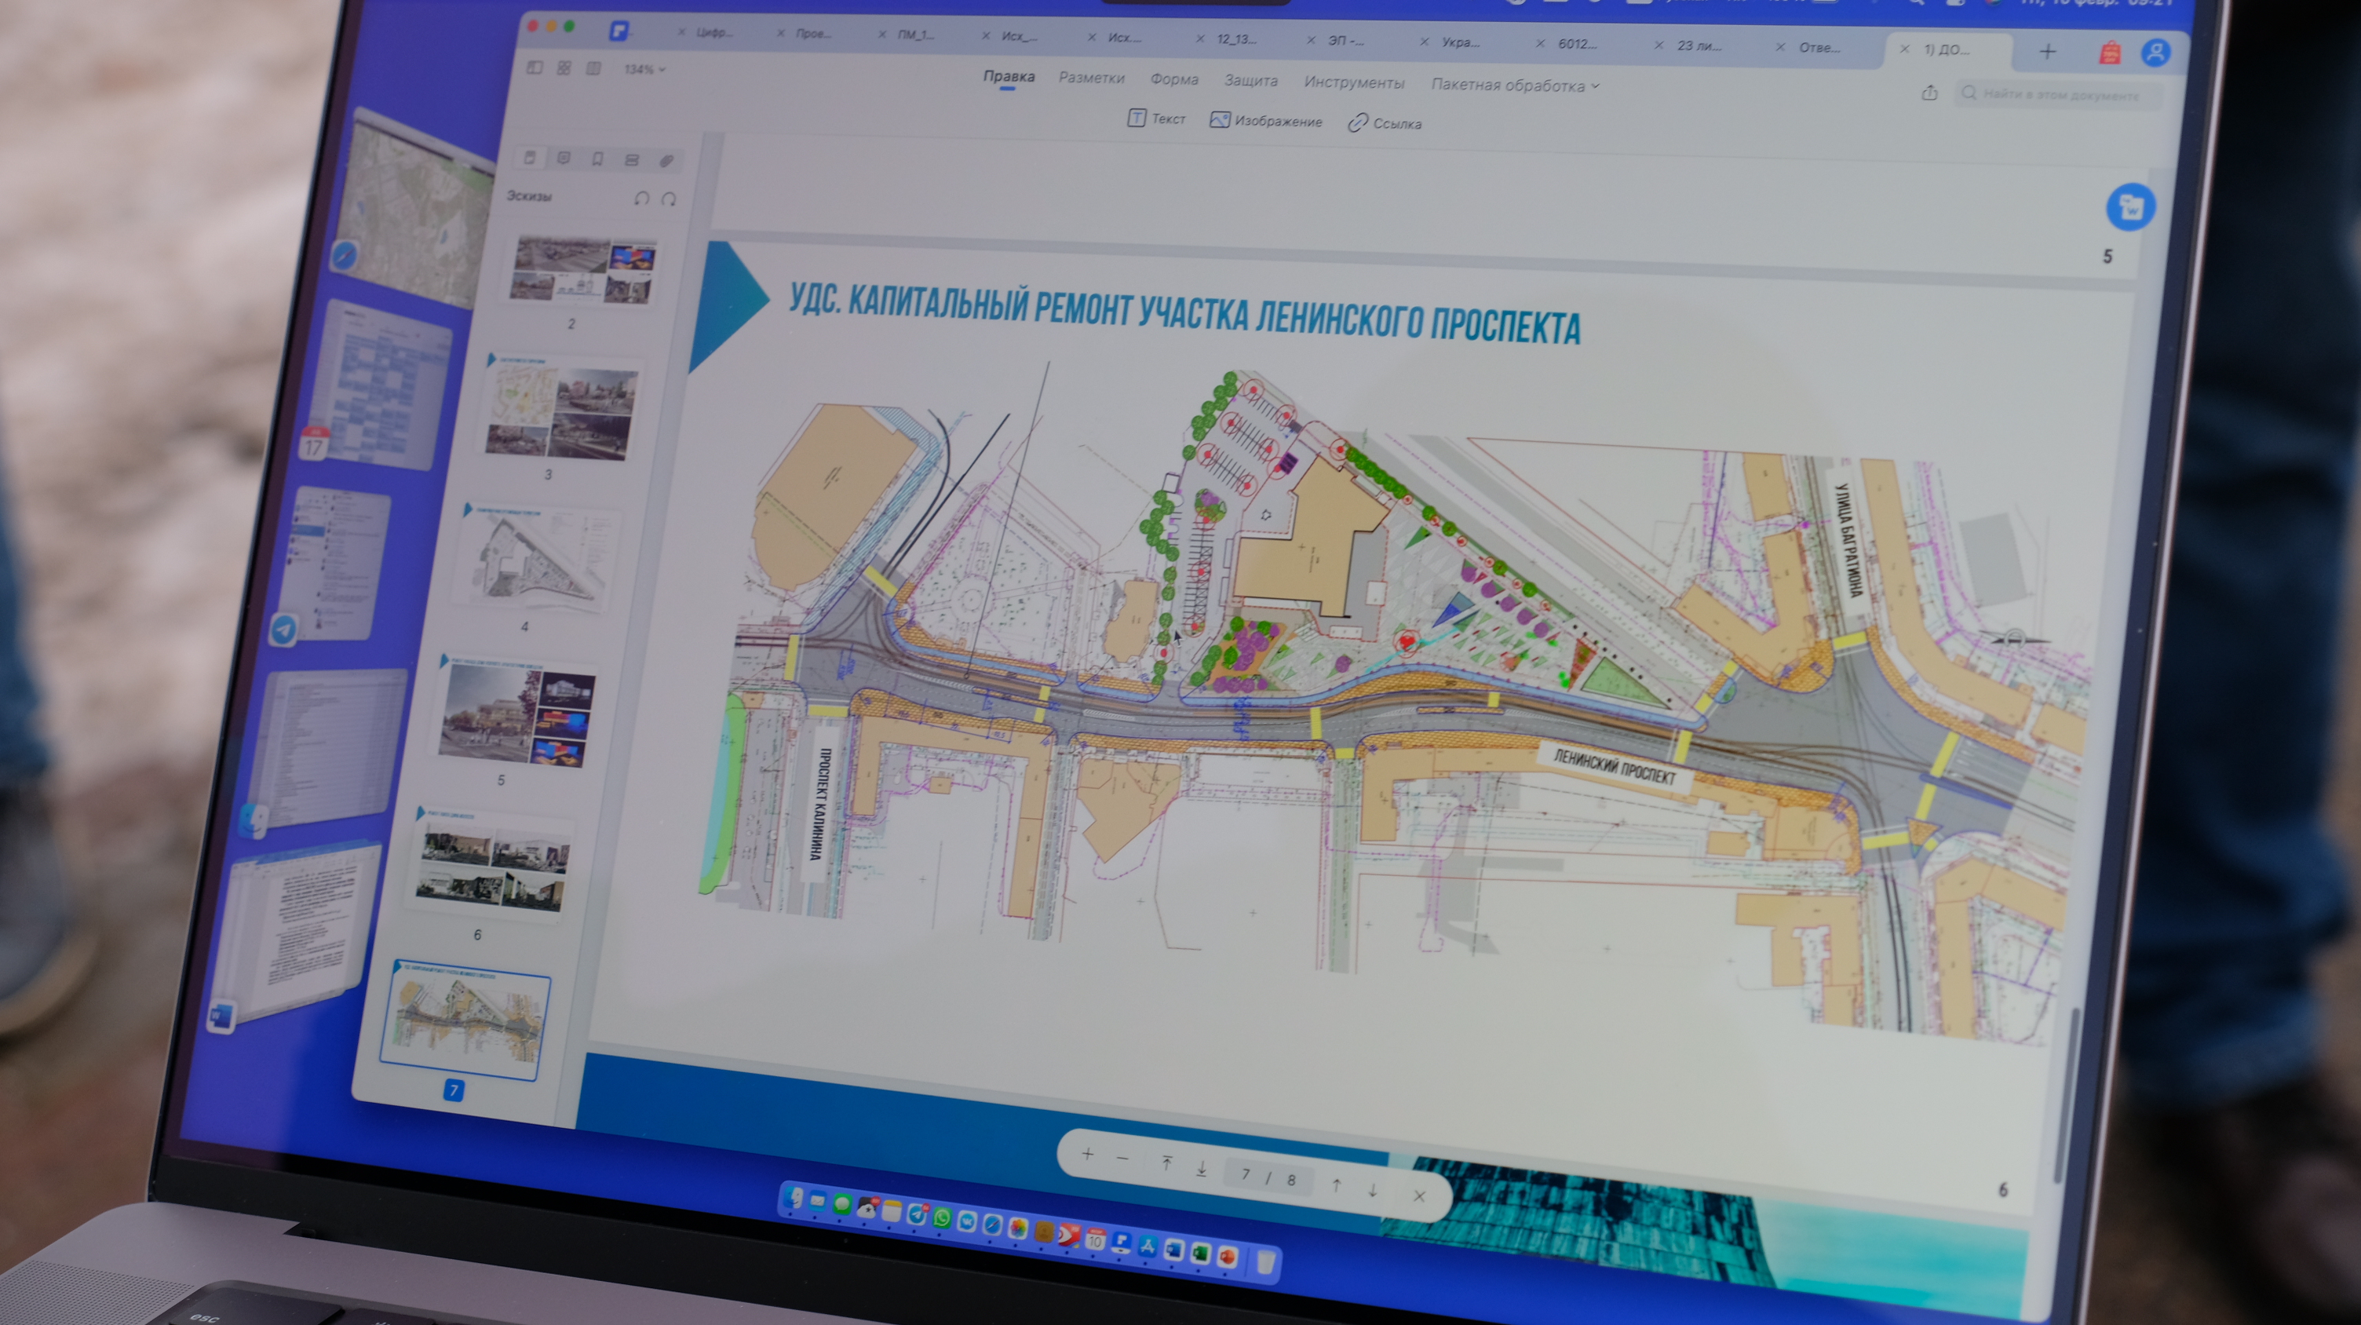
Task: Expand the Пакетная обработка dropdown
Action: point(1514,86)
